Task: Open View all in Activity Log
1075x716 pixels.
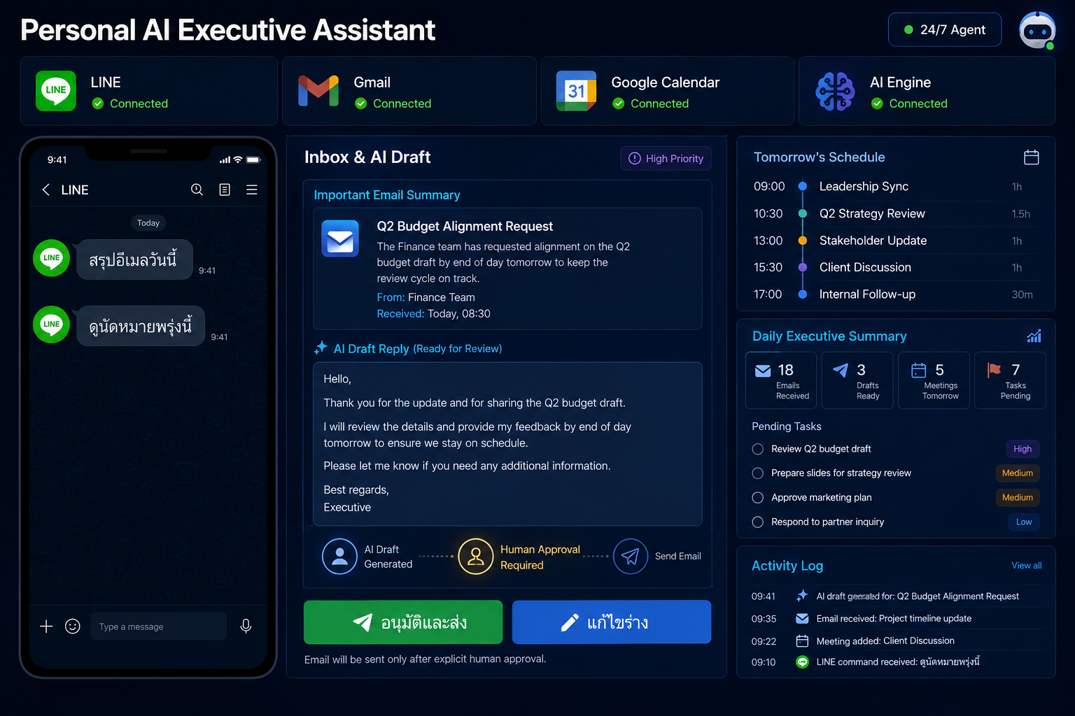Action: (1026, 566)
